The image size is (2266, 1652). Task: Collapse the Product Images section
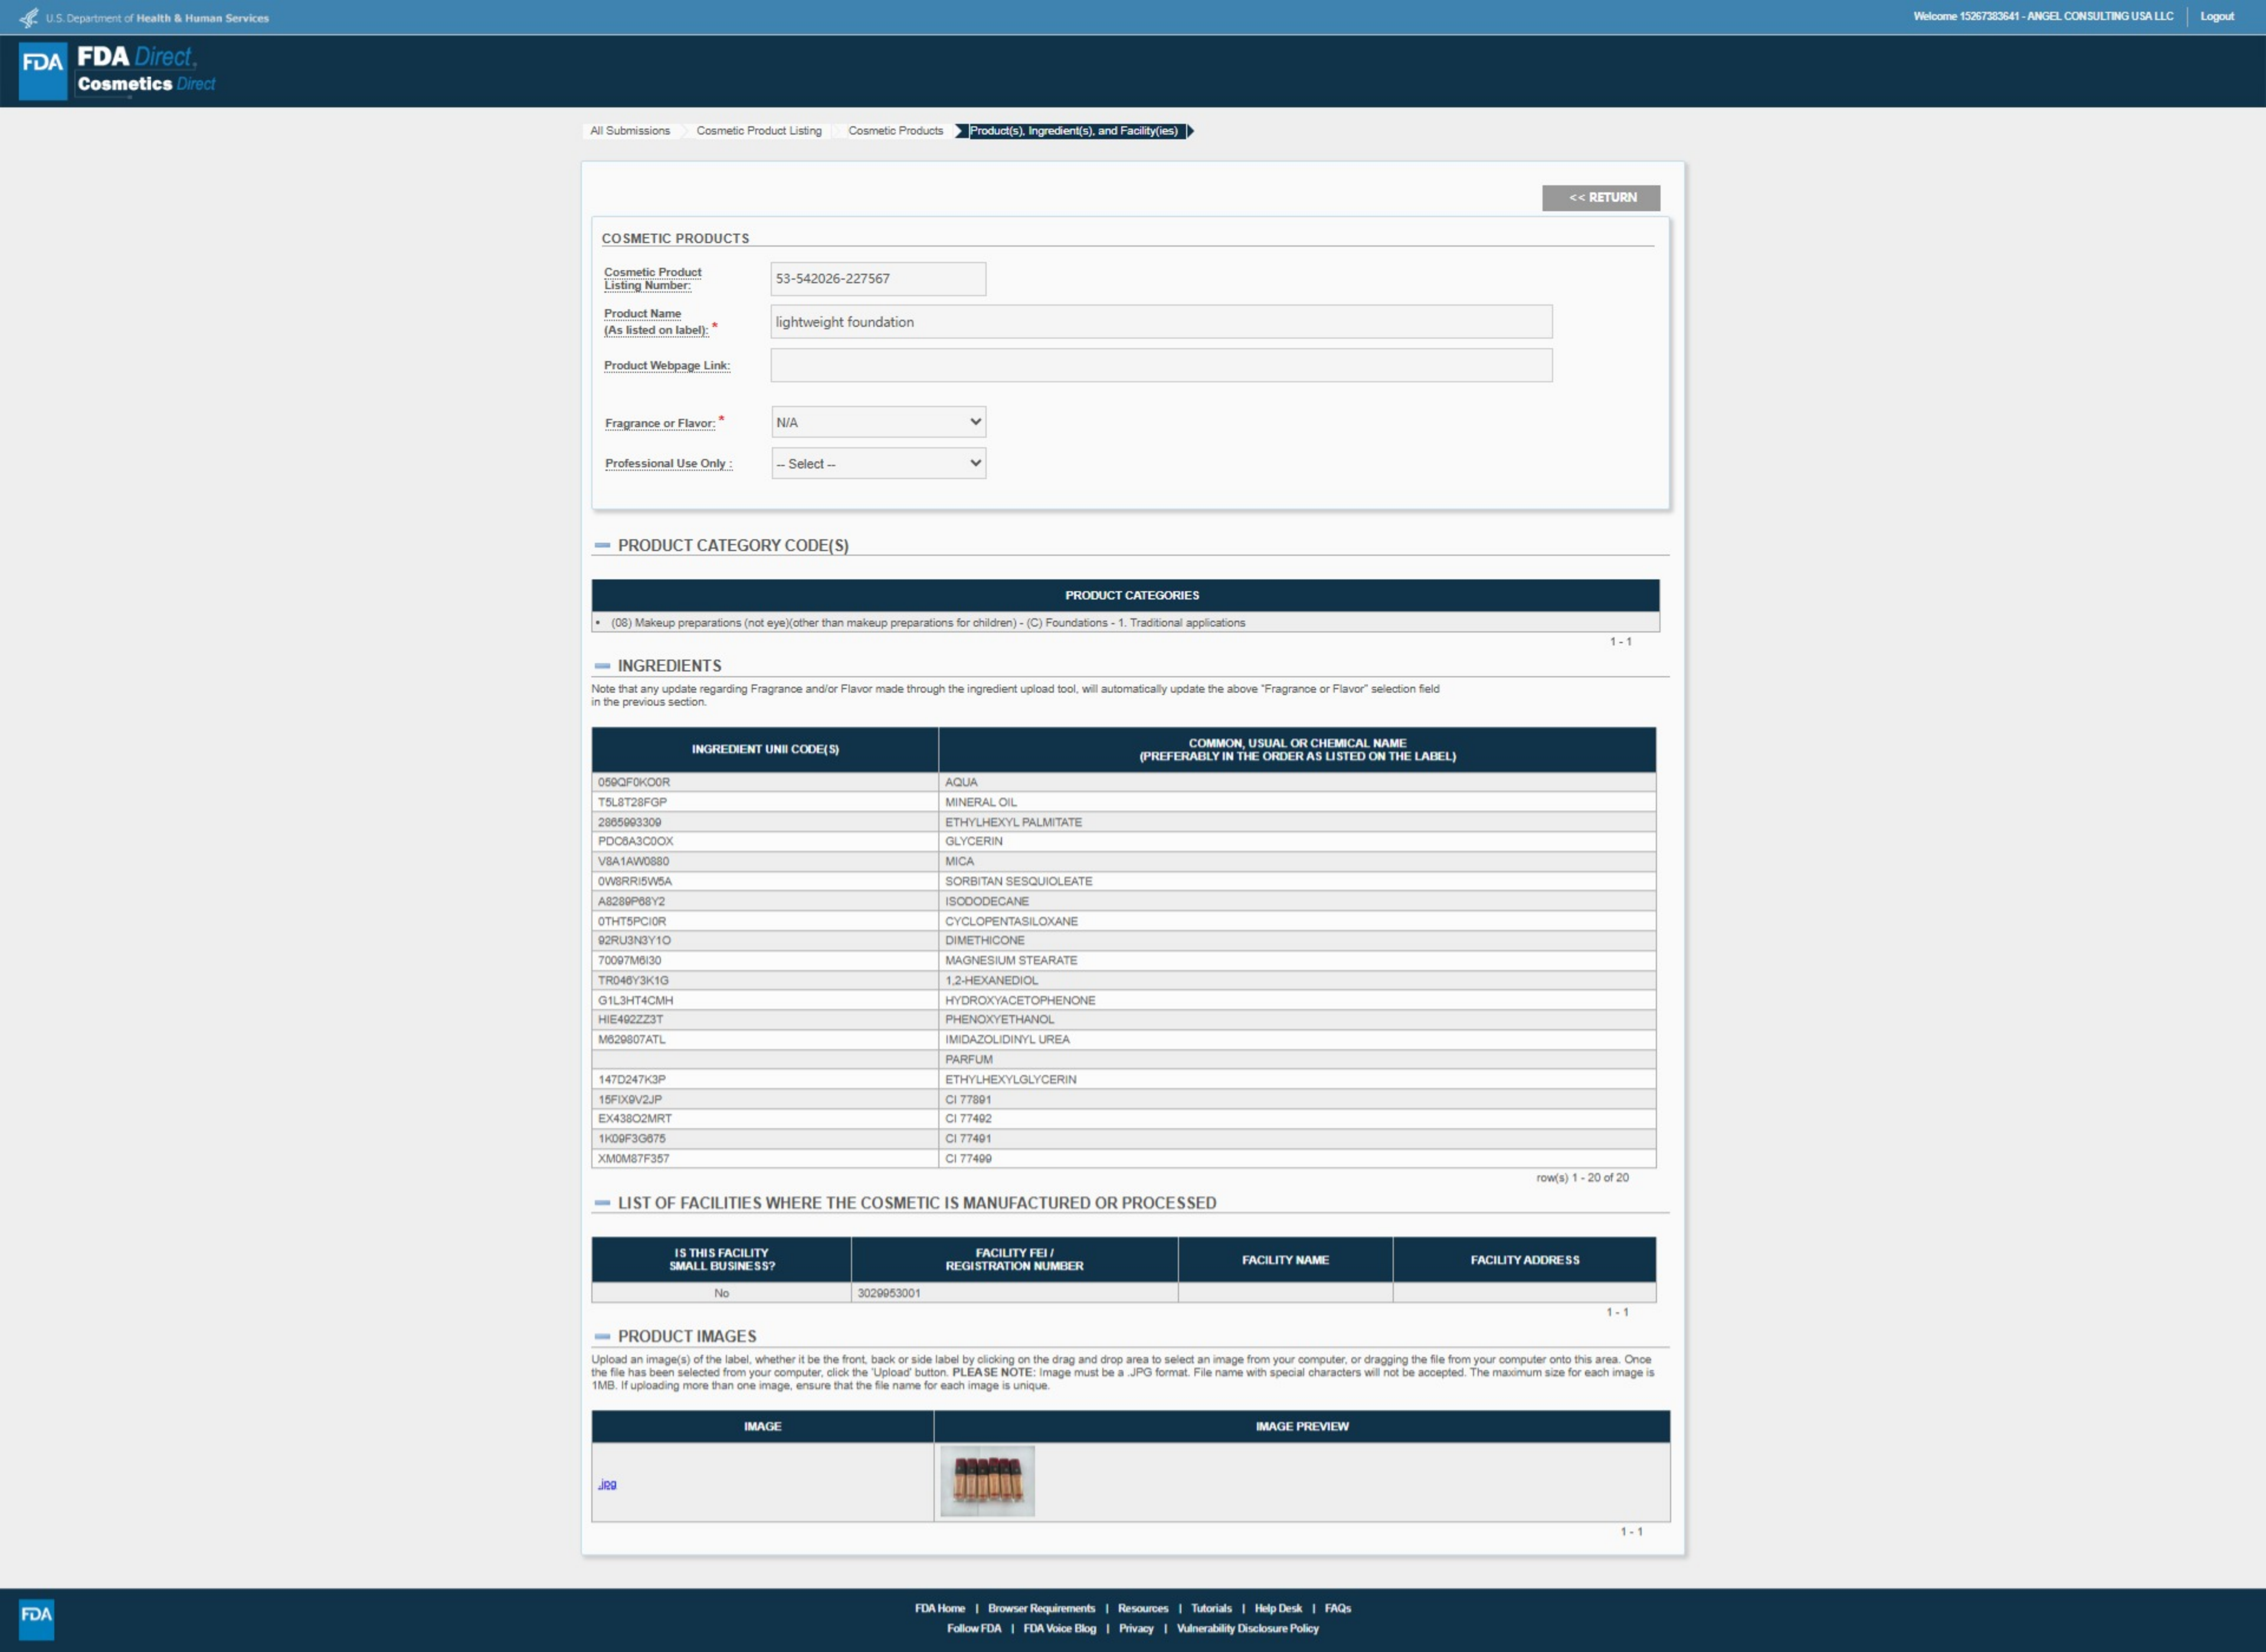[602, 1336]
